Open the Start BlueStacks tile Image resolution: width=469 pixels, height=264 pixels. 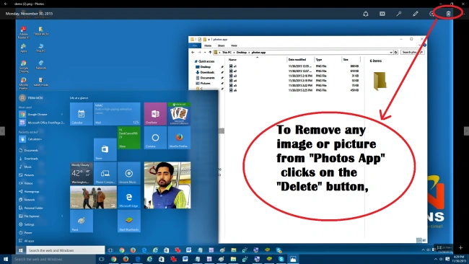pyautogui.click(x=129, y=221)
